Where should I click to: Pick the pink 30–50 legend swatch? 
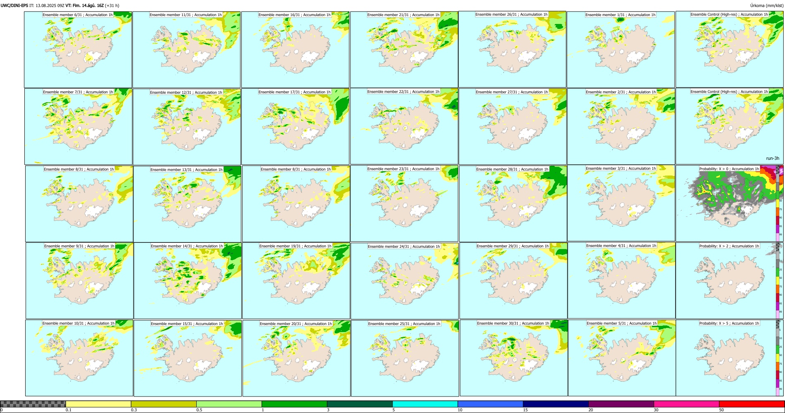[x=686, y=404]
